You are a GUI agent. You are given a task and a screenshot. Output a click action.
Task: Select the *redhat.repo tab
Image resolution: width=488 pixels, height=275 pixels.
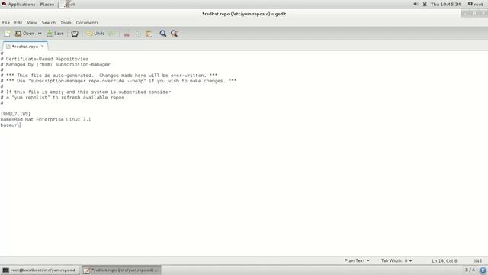click(24, 47)
